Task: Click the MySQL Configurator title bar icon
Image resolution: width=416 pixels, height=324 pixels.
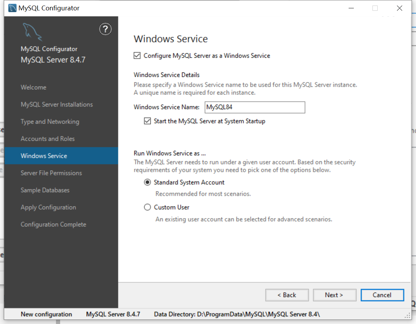Action: pyautogui.click(x=12, y=8)
